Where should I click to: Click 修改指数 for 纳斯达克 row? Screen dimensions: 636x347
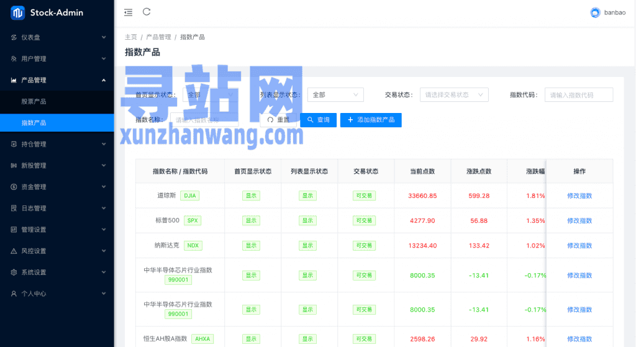pyautogui.click(x=579, y=246)
